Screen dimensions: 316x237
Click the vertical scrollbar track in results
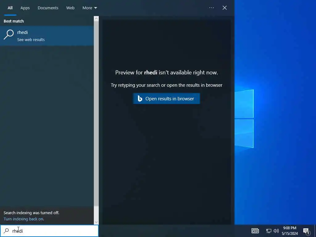96,213
